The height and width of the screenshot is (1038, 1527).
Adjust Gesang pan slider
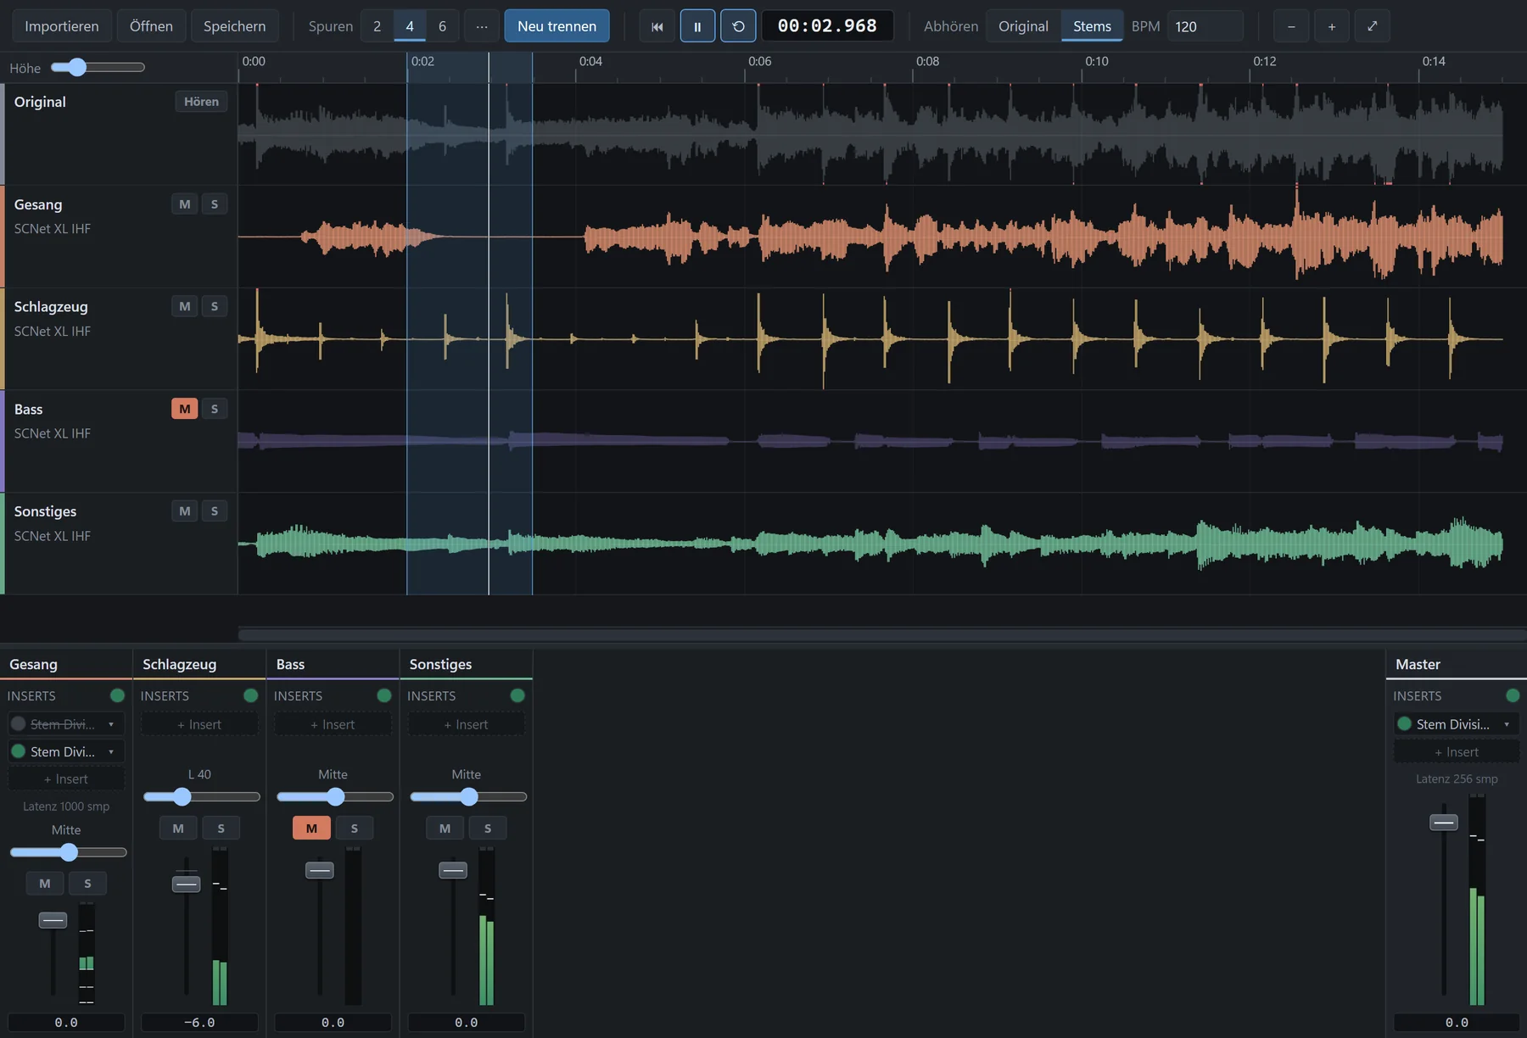[68, 852]
